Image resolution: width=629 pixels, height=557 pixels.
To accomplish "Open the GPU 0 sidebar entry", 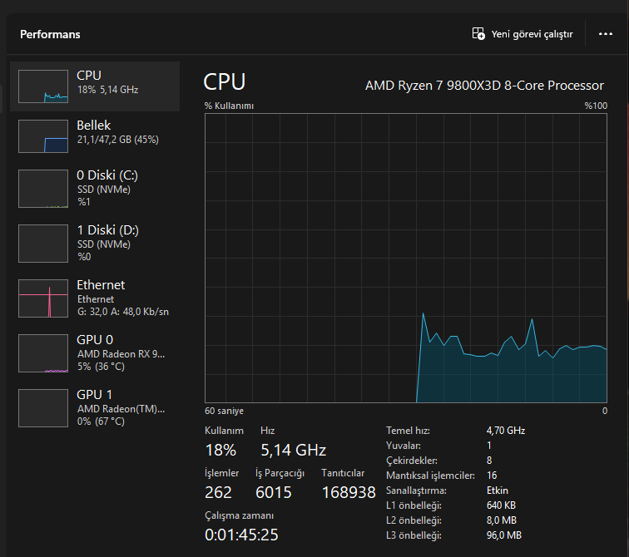I will [95, 353].
